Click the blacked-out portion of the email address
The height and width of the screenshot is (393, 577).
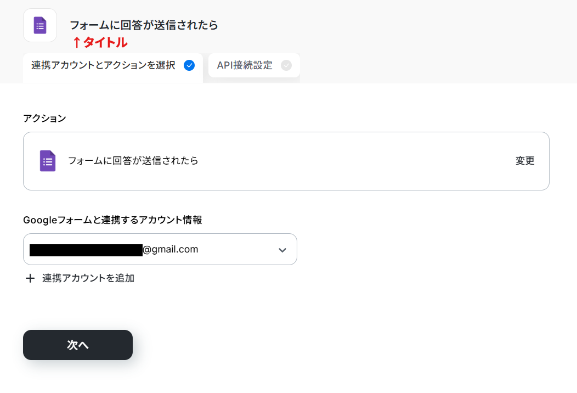(x=86, y=250)
